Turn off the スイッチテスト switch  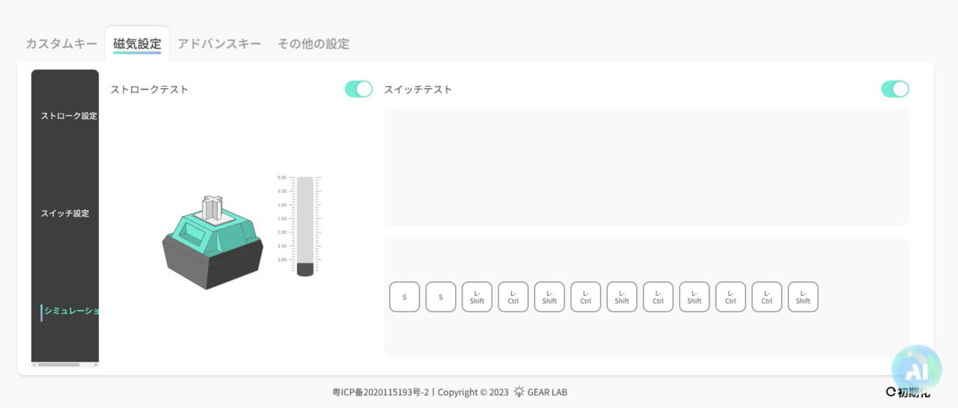(x=894, y=89)
